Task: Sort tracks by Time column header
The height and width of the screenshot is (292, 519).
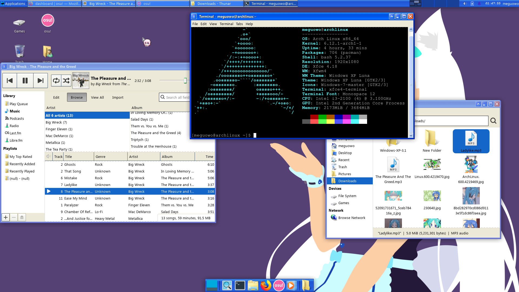Action: coord(205,157)
